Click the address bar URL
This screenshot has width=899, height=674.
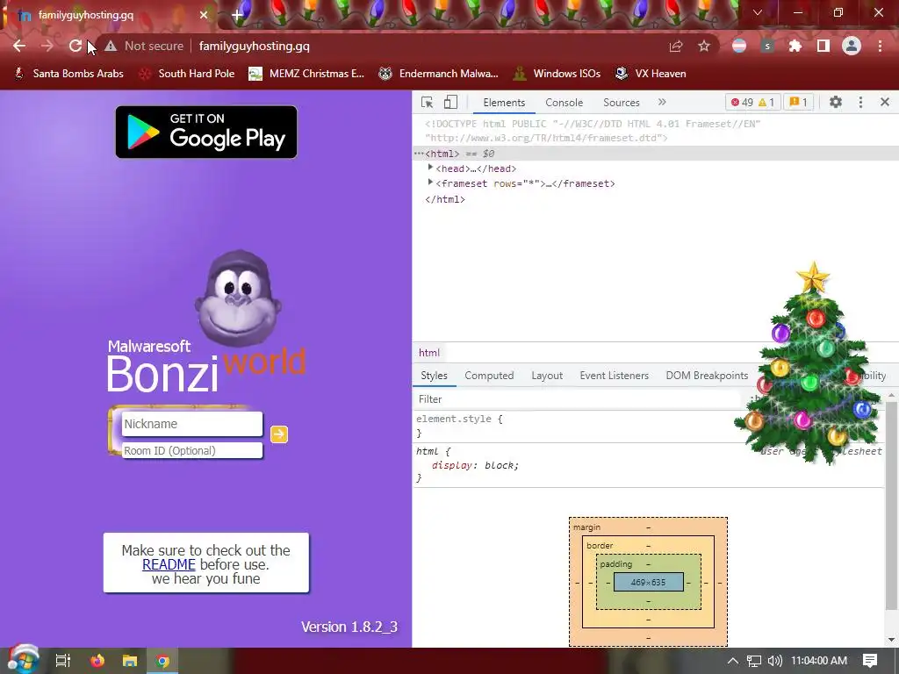point(254,46)
